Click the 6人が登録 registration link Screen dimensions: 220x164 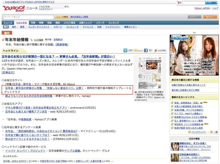pyautogui.click(x=38, y=40)
